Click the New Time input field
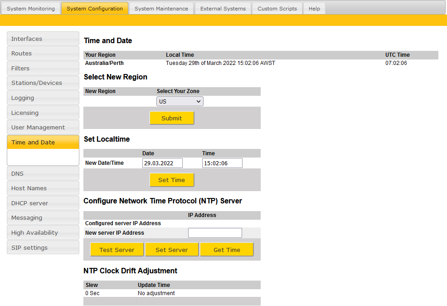Image resolution: width=447 pixels, height=306 pixels. (222, 163)
